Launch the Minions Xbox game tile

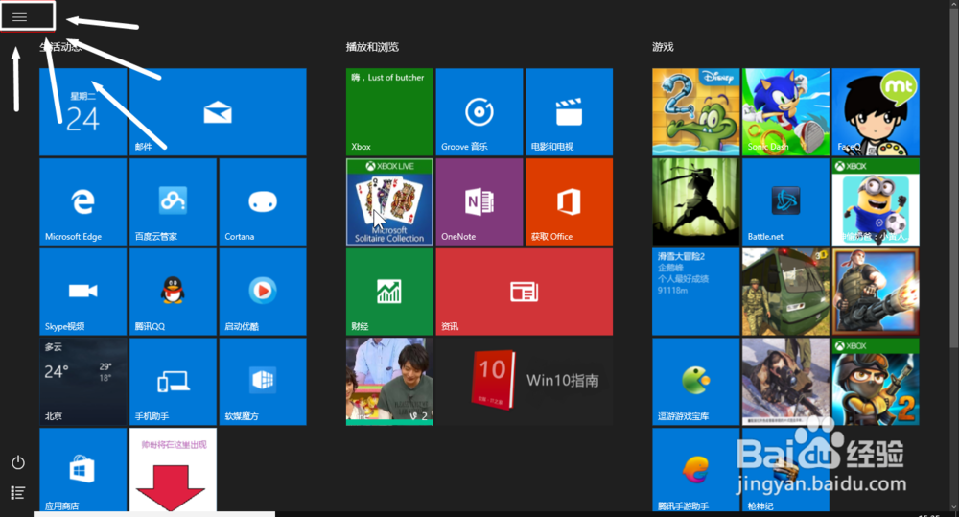(876, 201)
